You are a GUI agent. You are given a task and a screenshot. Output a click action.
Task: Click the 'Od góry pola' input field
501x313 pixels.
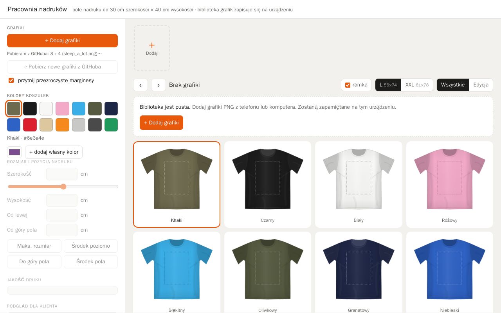click(62, 230)
